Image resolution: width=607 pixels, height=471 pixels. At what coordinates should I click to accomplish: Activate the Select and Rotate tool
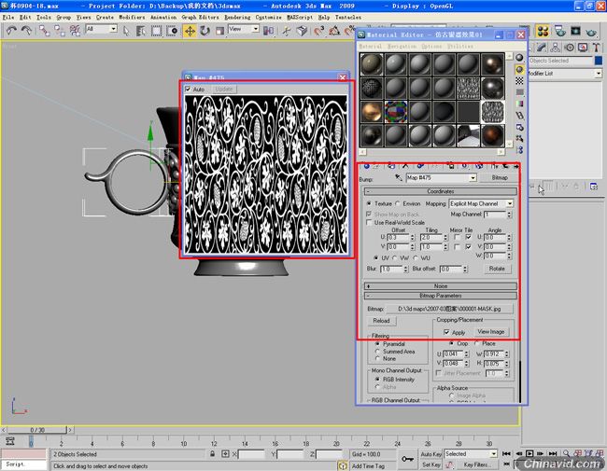click(x=205, y=31)
